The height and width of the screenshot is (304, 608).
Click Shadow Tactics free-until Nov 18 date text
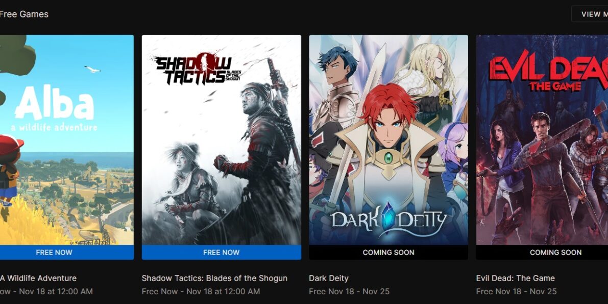coord(201,291)
